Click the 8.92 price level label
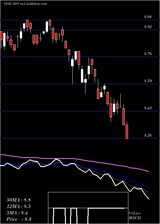 click(148, 27)
